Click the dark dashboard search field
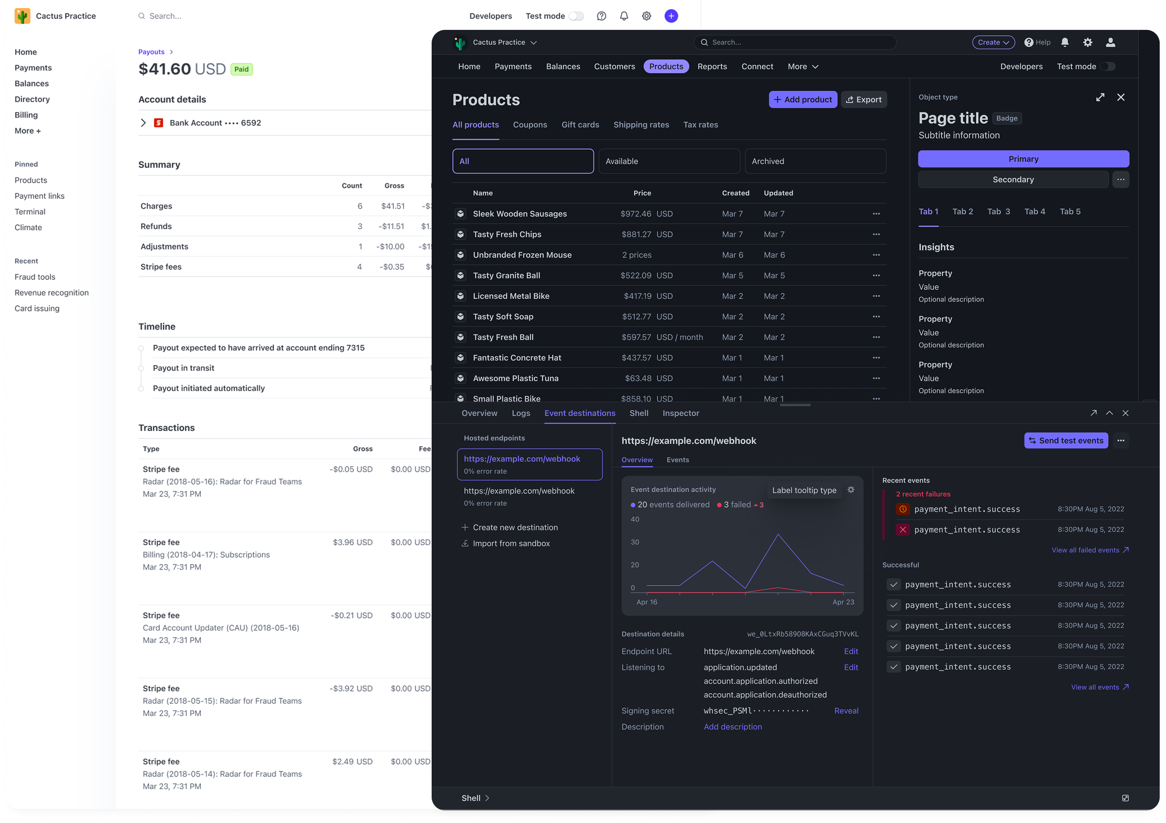 pyautogui.click(x=795, y=42)
